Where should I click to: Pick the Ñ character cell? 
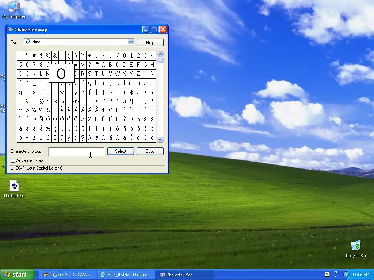41,120
